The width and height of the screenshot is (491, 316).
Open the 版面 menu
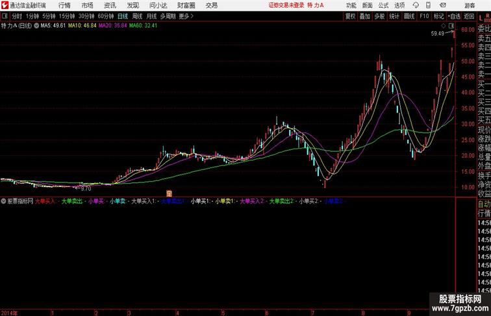point(368,5)
